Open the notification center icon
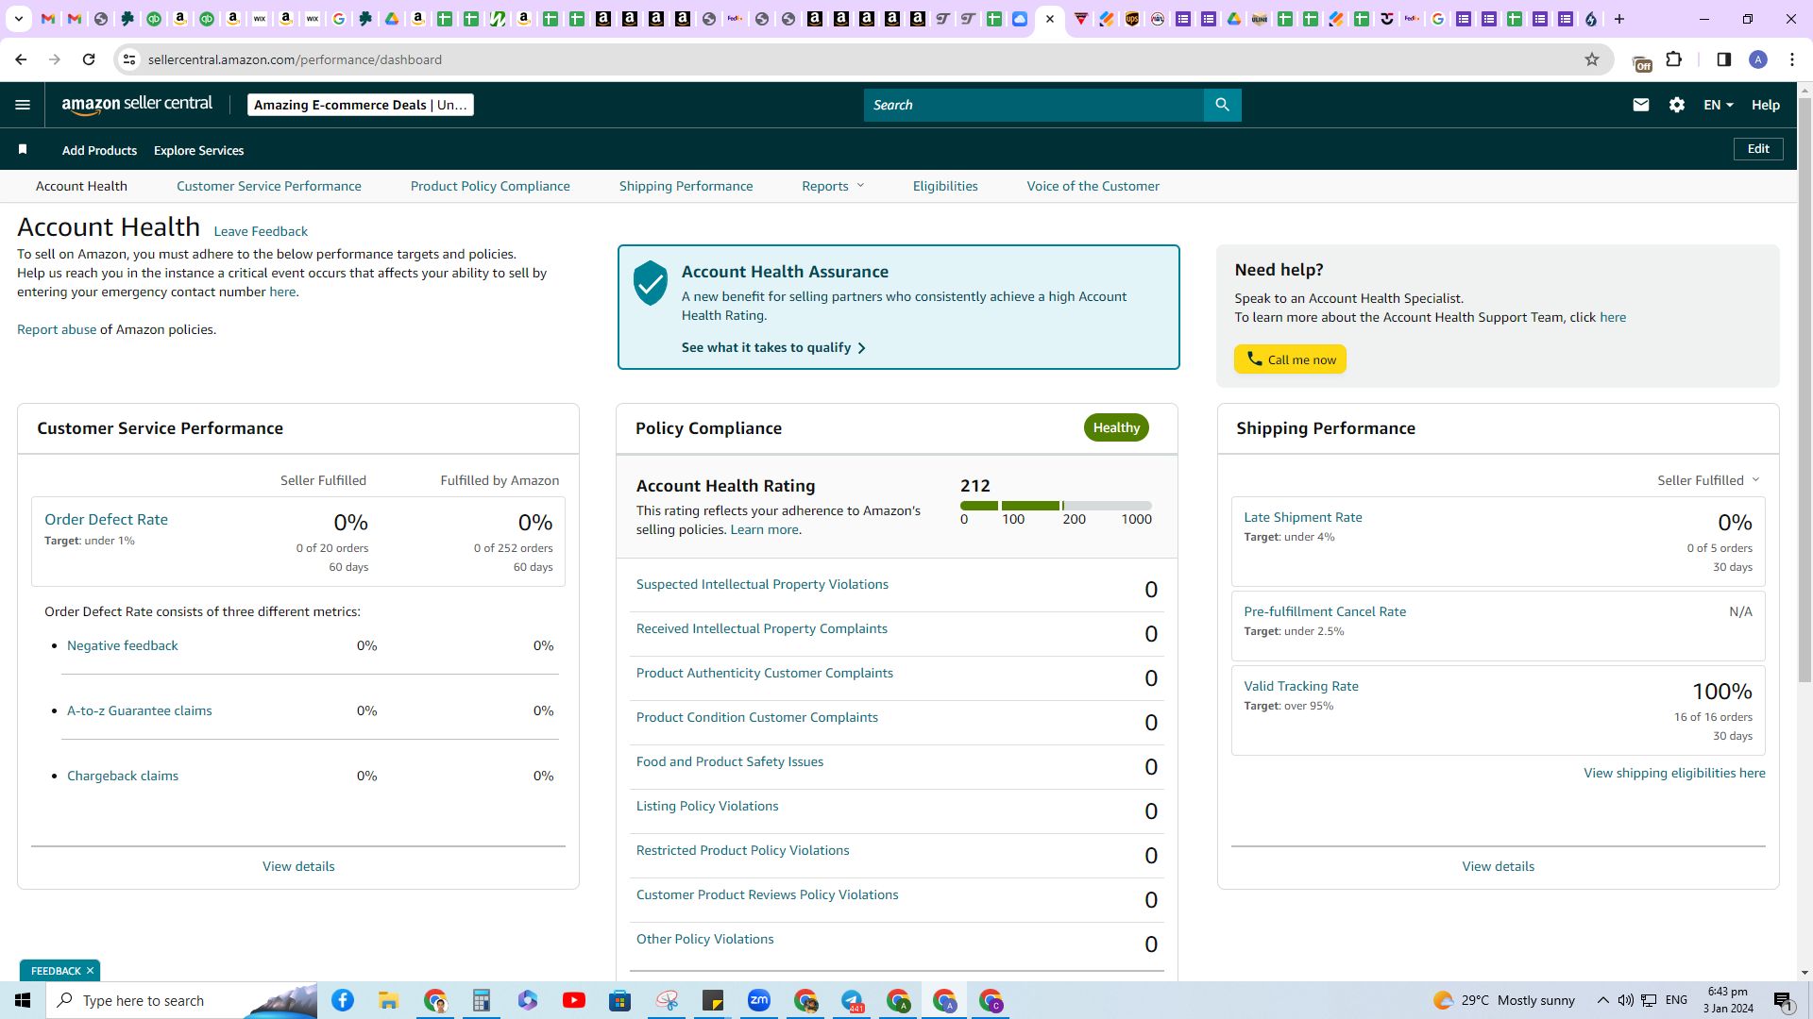 1784,1000
